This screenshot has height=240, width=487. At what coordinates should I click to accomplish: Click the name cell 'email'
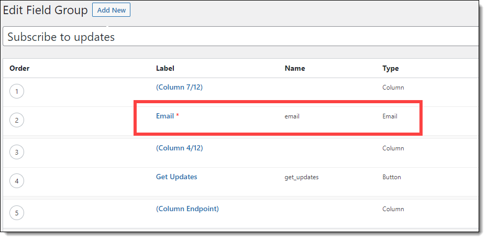292,116
